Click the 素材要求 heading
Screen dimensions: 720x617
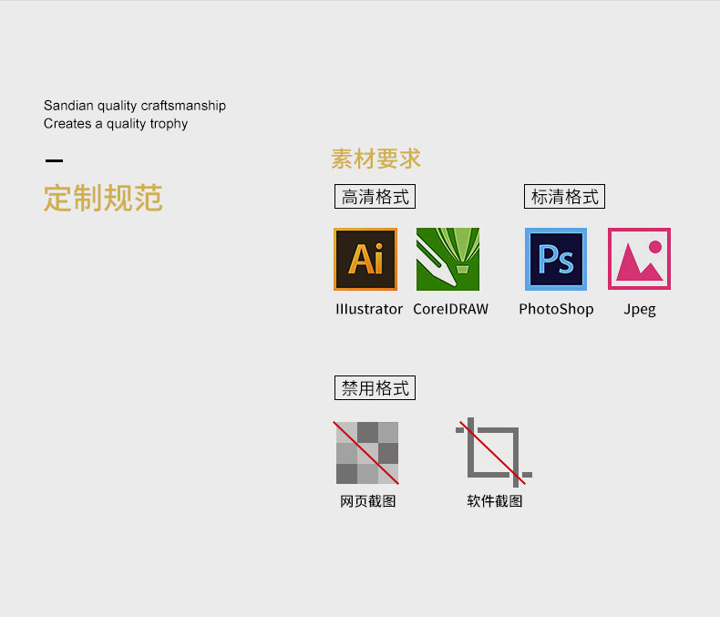375,159
